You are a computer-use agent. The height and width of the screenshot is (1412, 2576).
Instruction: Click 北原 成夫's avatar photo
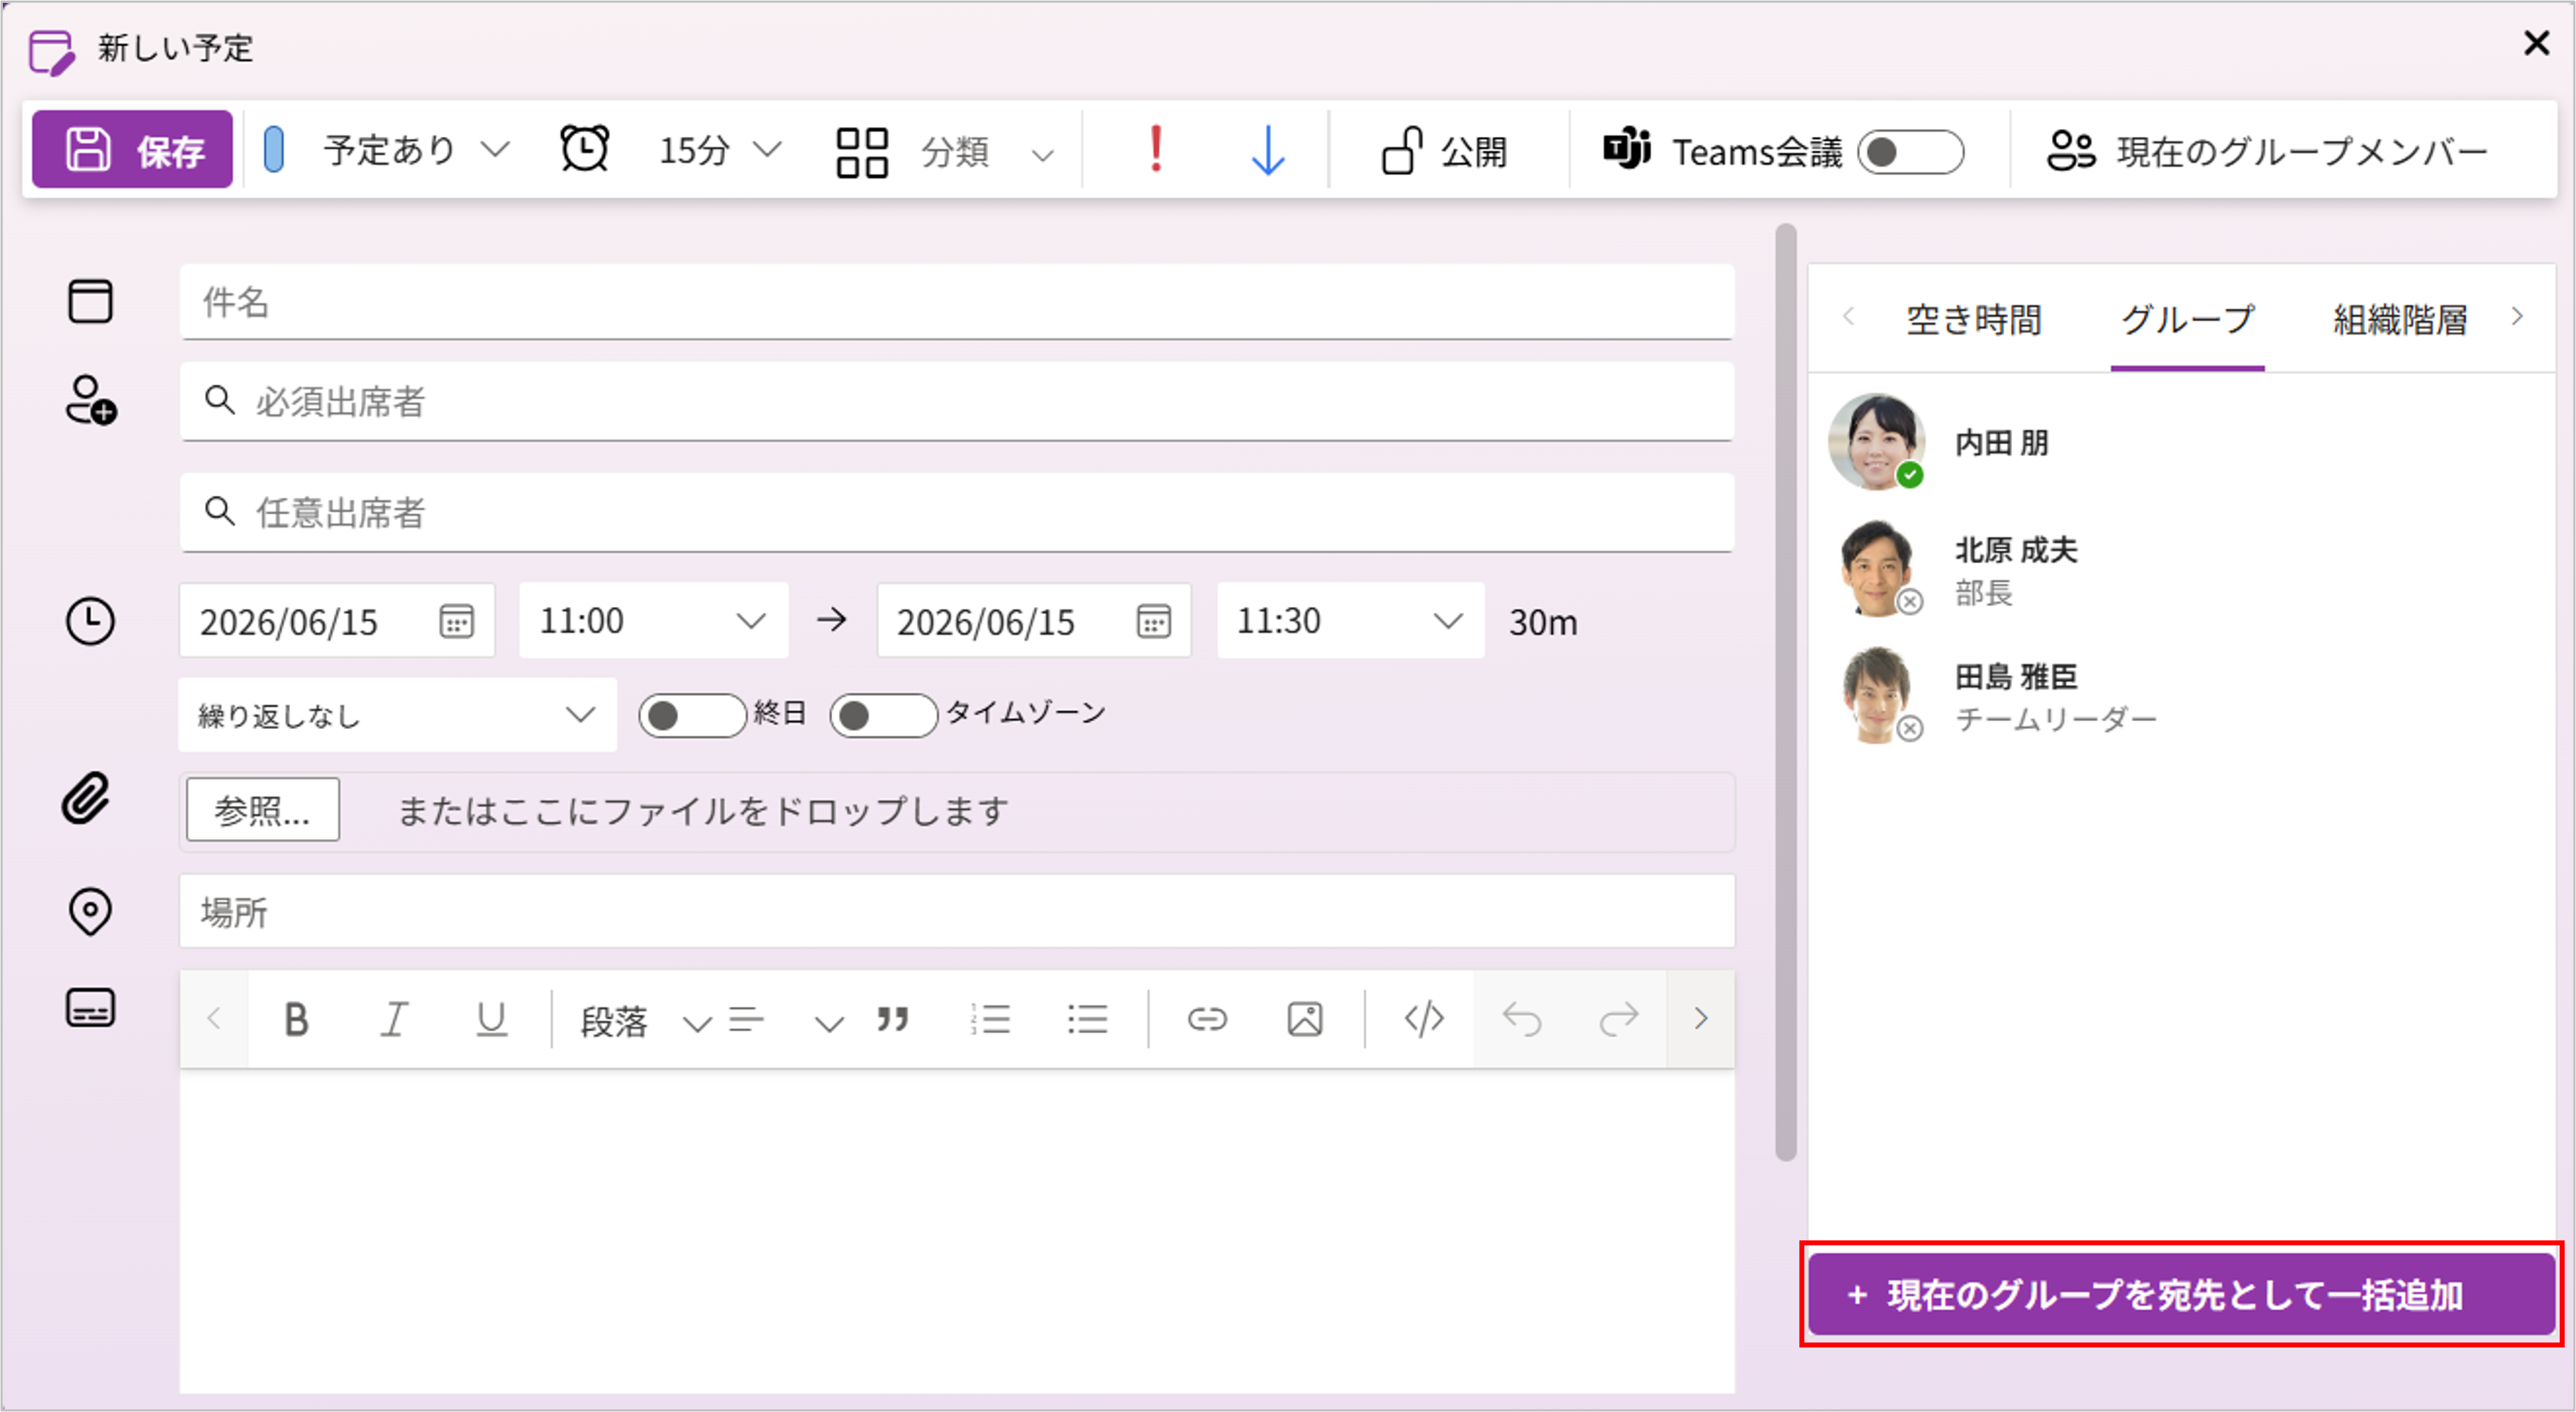1877,568
